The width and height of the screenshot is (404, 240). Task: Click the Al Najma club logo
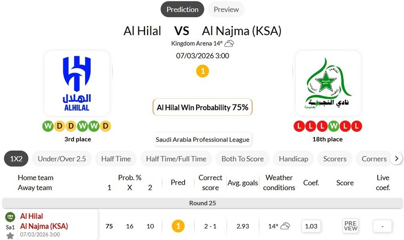328,83
